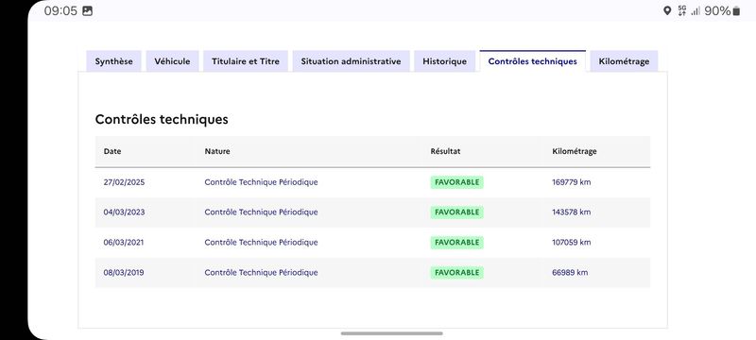The image size is (756, 340).
Task: Click the Nature column header
Action: 217,151
